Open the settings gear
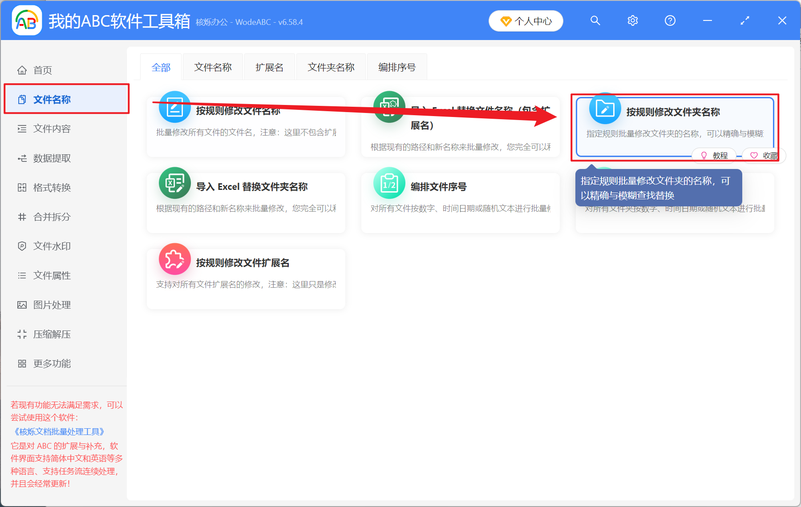This screenshot has width=801, height=507. click(632, 20)
